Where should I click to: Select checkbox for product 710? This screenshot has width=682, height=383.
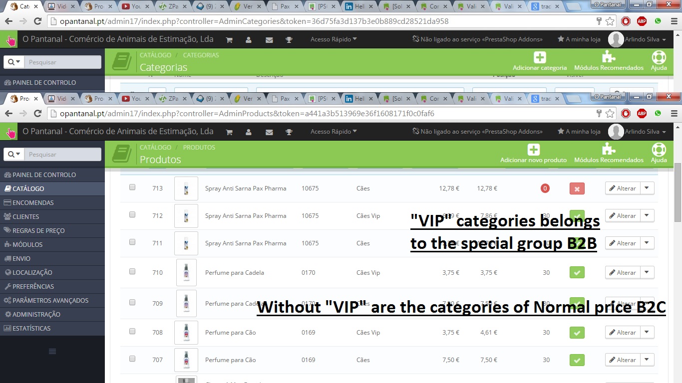tap(132, 271)
